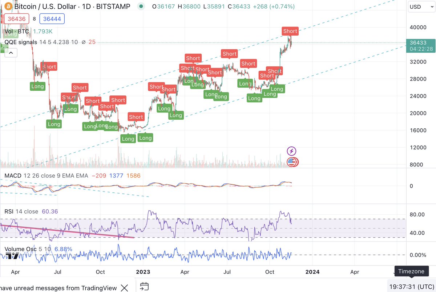This screenshot has height=292, width=436.
Task: Collapse the indicator legend with the chevron
Action: tap(11, 53)
